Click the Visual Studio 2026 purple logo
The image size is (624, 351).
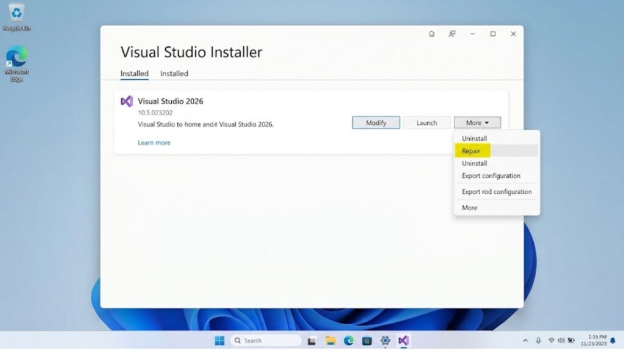tap(127, 102)
